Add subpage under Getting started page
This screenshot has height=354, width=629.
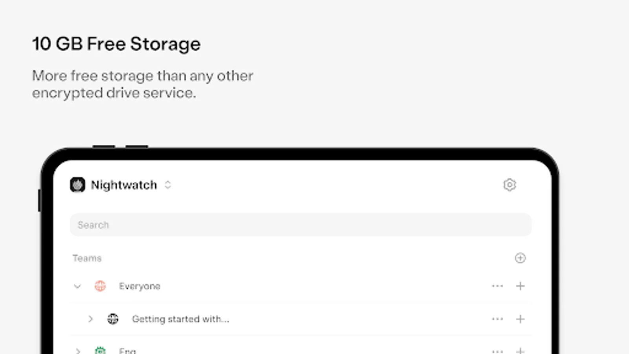pos(520,319)
